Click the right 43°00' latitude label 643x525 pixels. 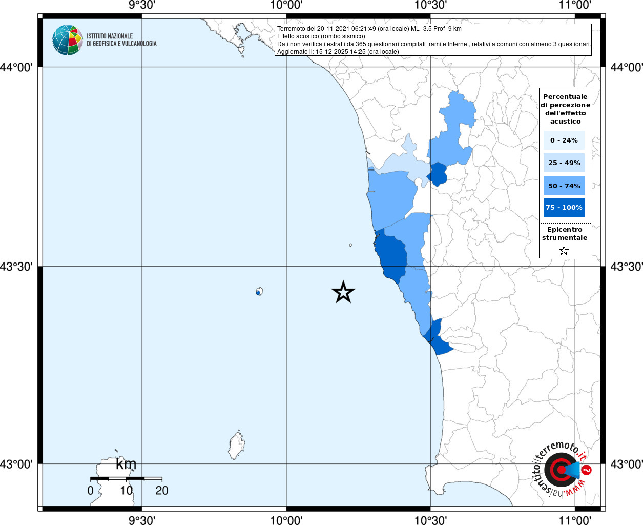point(626,464)
